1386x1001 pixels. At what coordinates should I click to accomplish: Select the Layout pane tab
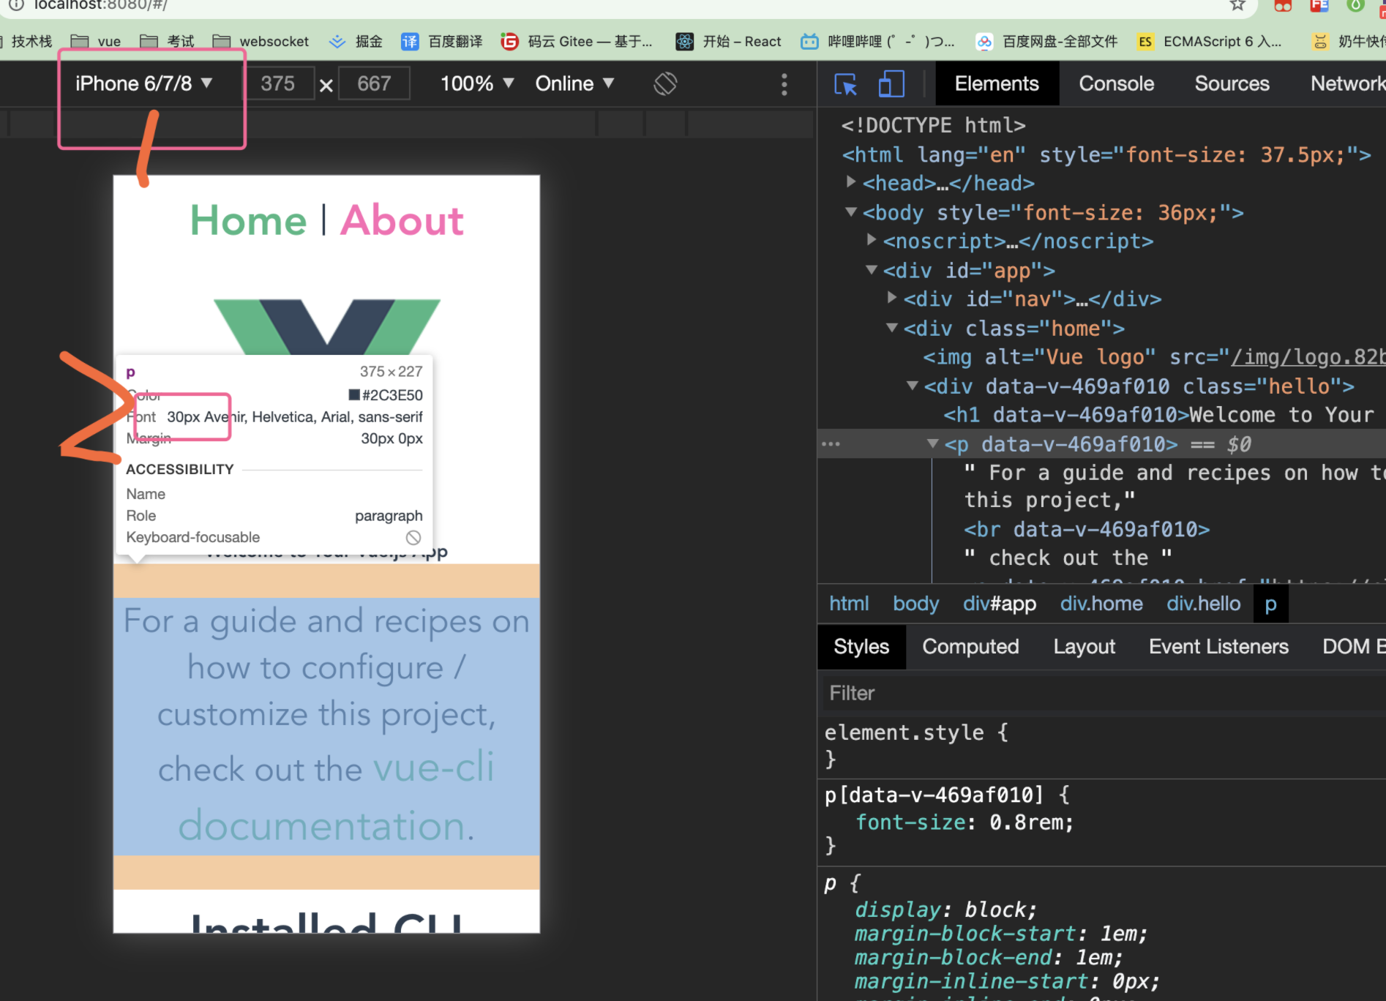point(1084,647)
